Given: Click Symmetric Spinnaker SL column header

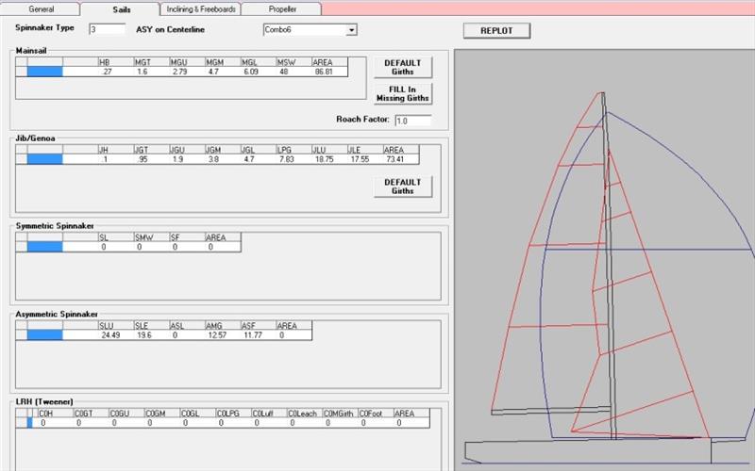Looking at the screenshot, I should (116, 237).
